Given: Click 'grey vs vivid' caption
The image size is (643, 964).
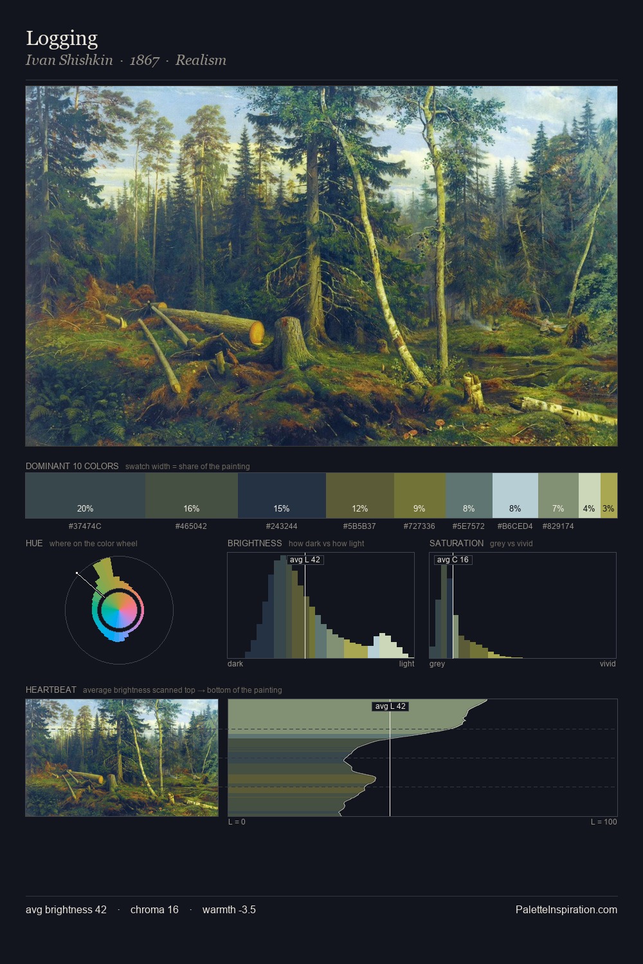Looking at the screenshot, I should click(511, 544).
